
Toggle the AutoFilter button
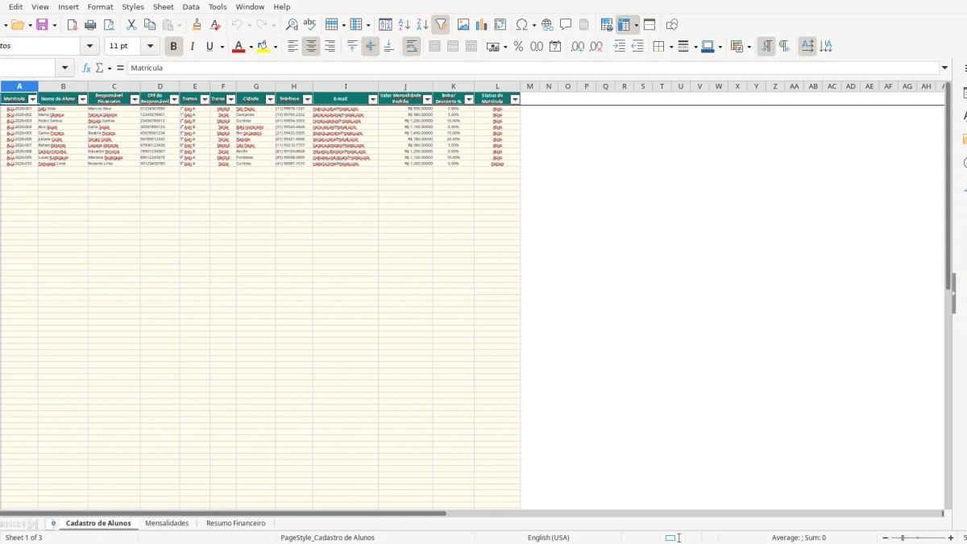click(441, 25)
